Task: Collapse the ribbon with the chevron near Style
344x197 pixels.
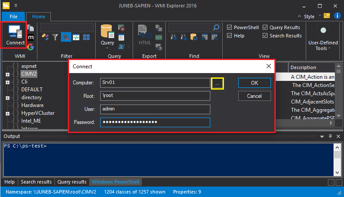Action: click(299, 16)
